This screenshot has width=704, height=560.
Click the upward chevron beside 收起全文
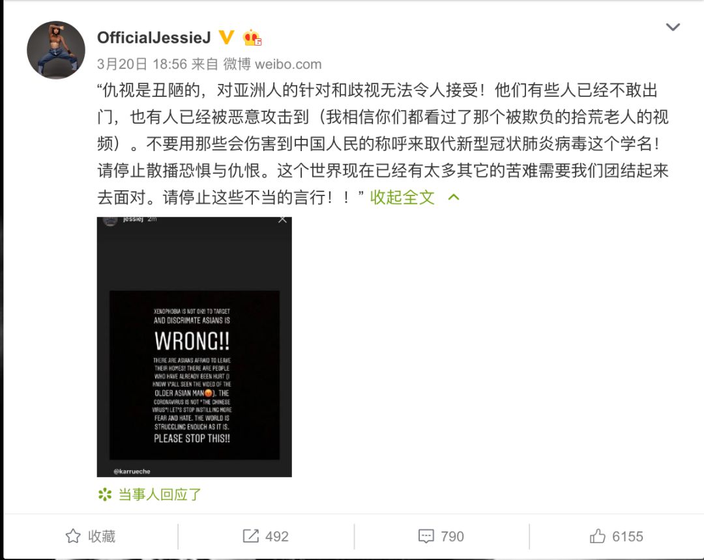[x=454, y=197]
